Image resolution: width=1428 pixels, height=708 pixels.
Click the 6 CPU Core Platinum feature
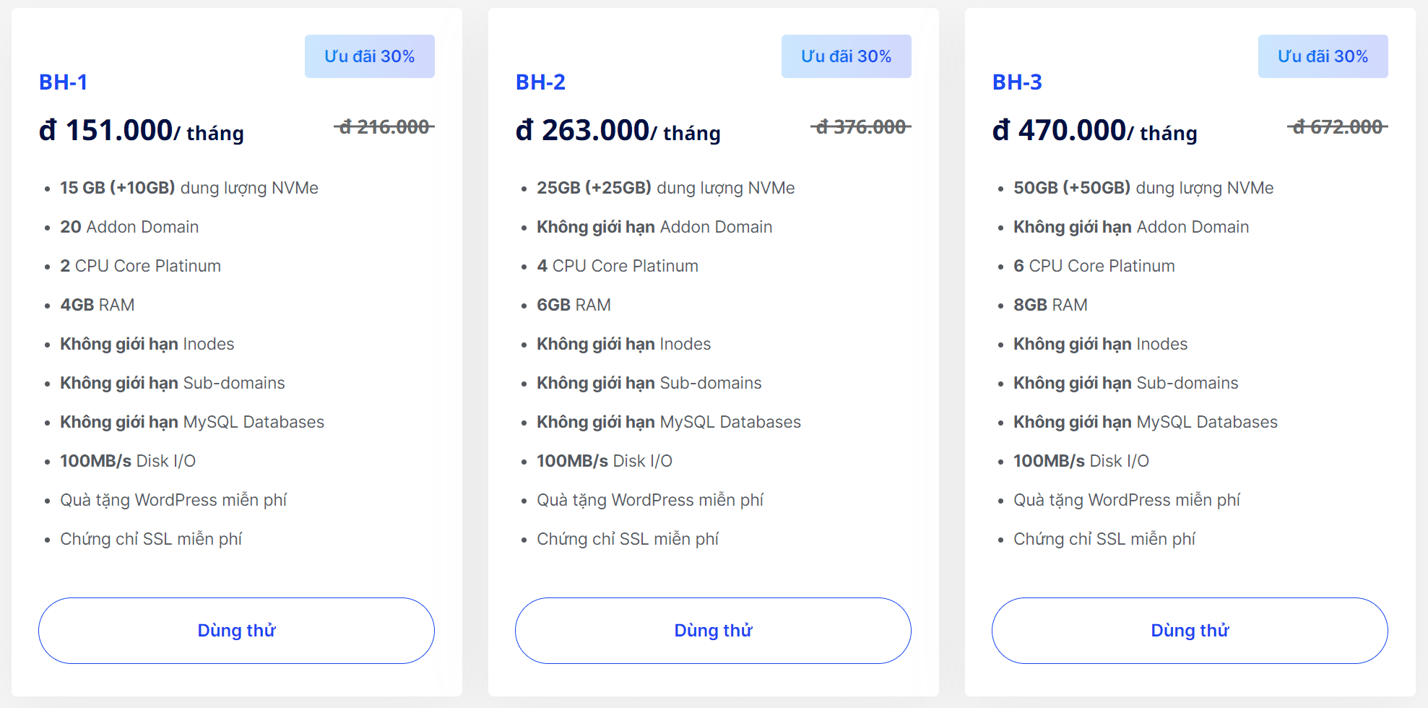click(1094, 266)
